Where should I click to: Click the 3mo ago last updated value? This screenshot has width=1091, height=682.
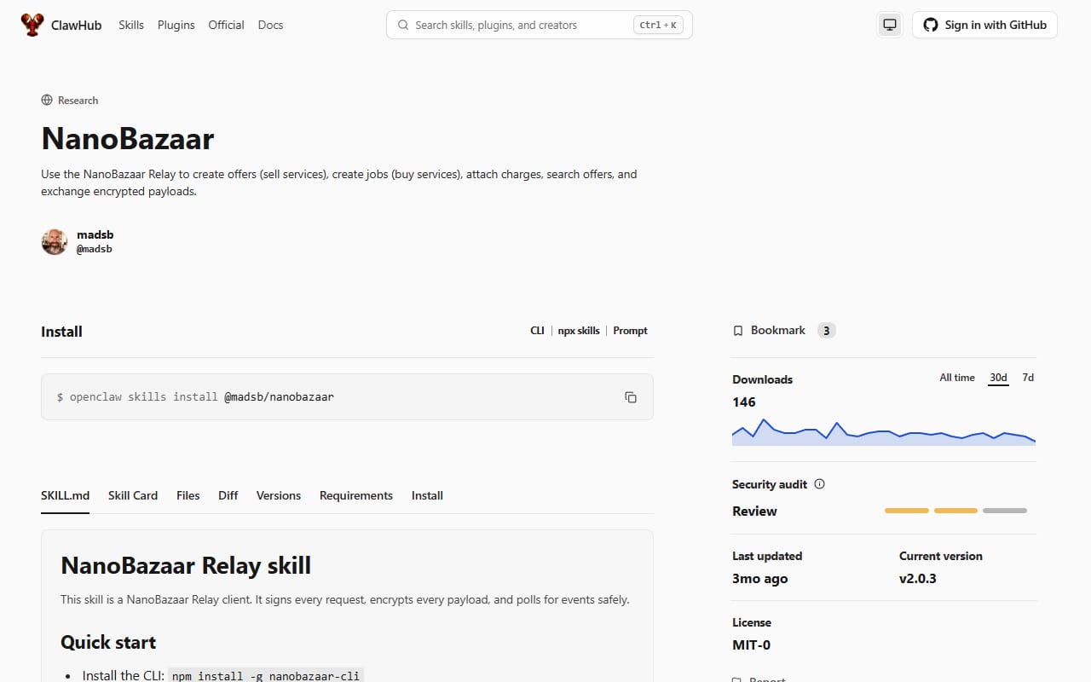pos(760,579)
